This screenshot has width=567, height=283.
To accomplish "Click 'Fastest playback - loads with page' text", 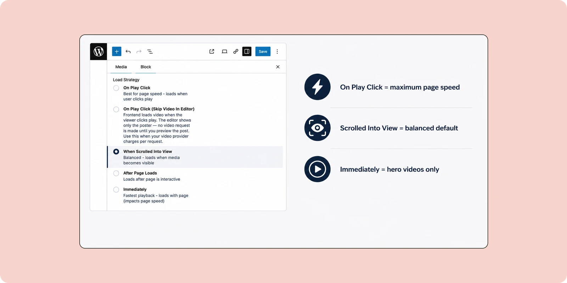I will point(156,198).
